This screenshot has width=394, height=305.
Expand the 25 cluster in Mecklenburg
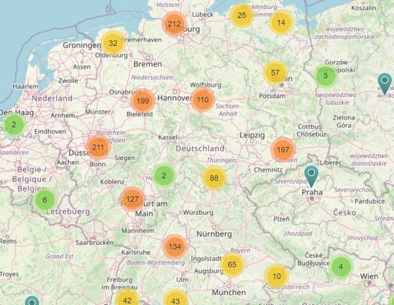[242, 15]
